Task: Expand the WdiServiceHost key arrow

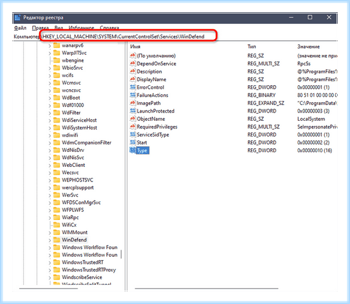Action: click(x=50, y=121)
